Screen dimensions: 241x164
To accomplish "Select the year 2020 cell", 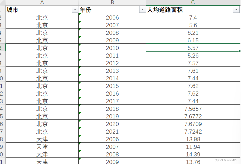I will [112, 124].
